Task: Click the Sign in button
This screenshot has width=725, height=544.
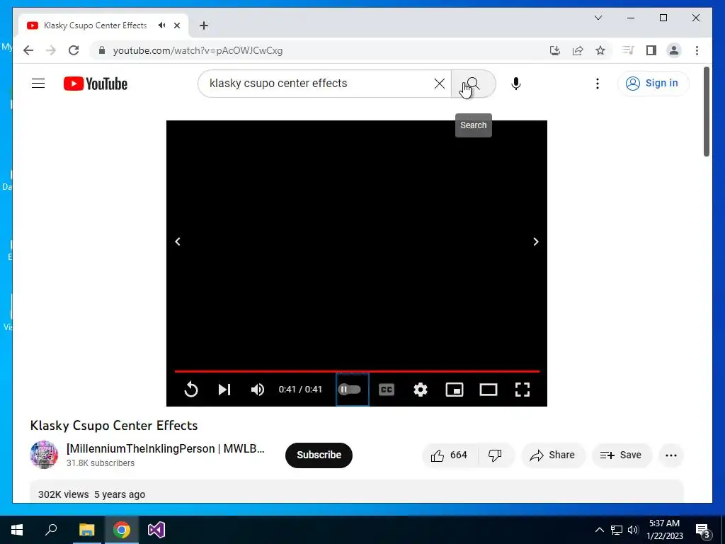Action: [x=653, y=84]
